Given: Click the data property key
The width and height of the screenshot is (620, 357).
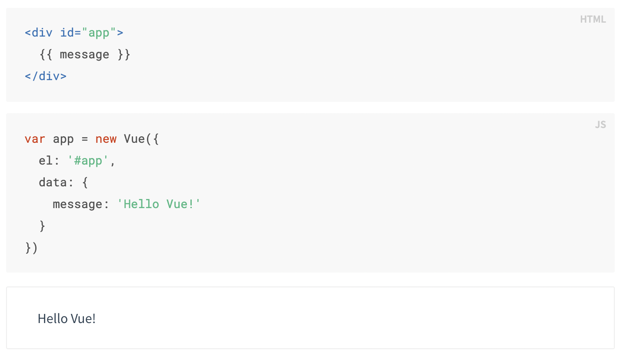Looking at the screenshot, I should coord(53,182).
